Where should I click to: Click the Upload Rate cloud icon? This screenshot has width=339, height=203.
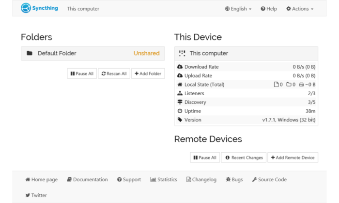(x=180, y=75)
